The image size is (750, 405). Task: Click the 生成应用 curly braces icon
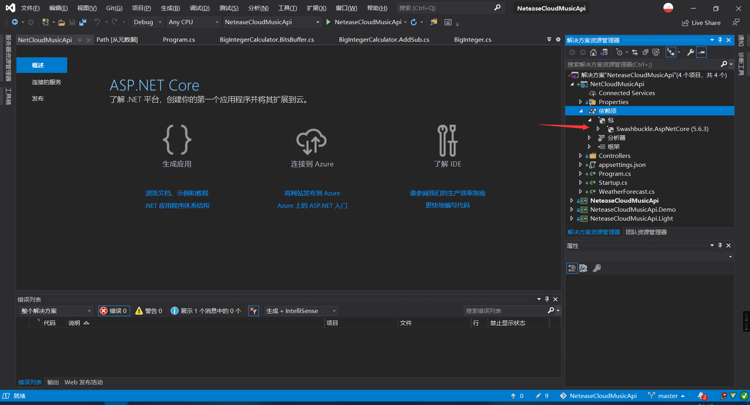(x=177, y=140)
